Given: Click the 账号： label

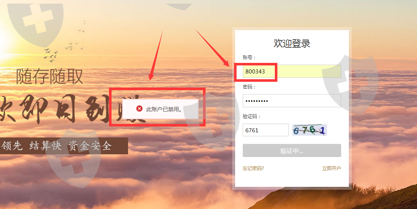Looking at the screenshot, I should [x=249, y=57].
